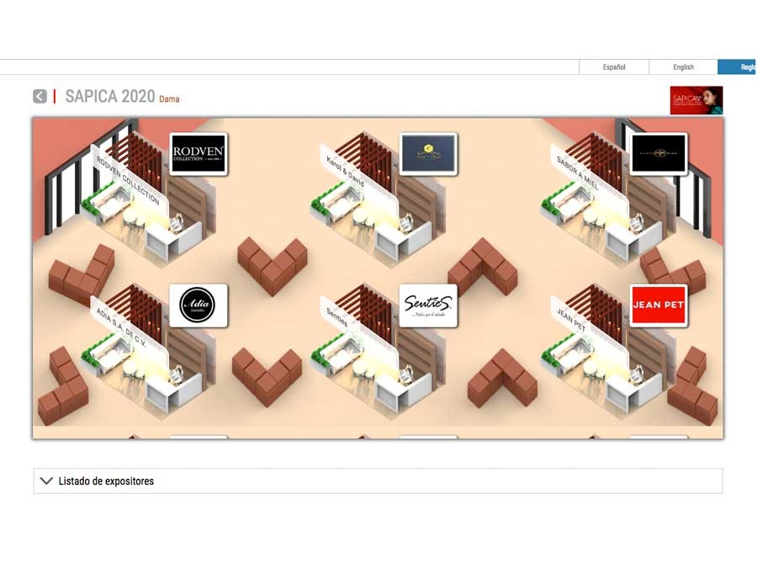Open the black Sabor a Miel logo card

[659, 154]
